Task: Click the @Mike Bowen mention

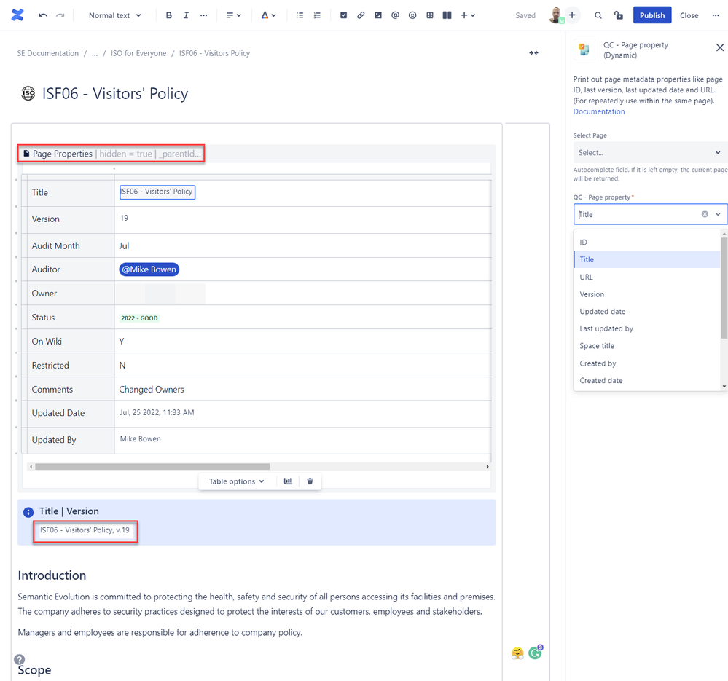Action: (x=149, y=269)
